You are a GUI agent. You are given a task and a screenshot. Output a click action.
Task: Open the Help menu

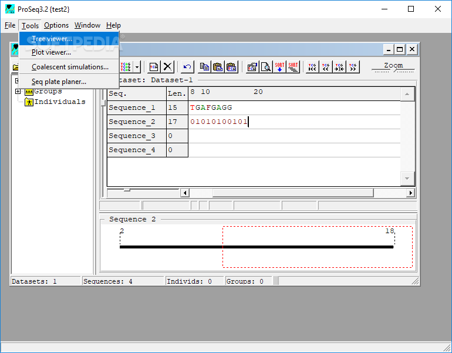click(113, 25)
